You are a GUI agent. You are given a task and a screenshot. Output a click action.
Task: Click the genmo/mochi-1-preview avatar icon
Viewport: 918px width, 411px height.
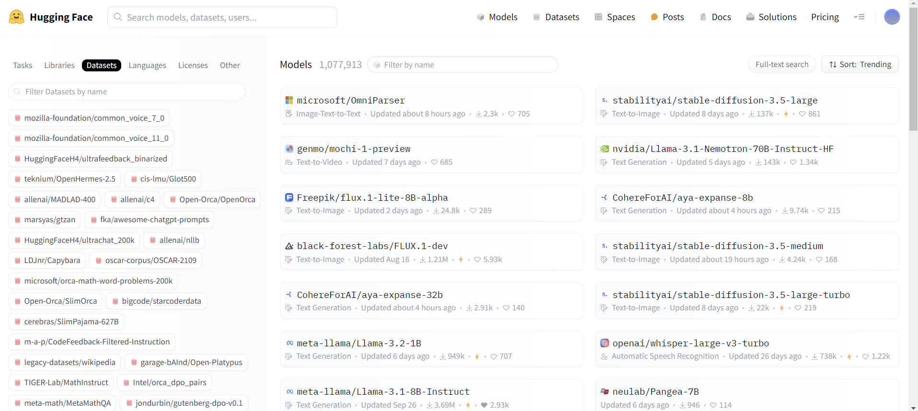(289, 148)
